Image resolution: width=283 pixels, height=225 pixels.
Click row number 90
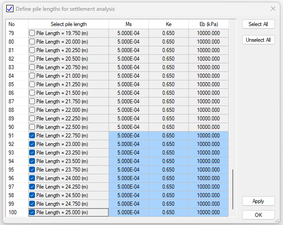click(17, 127)
